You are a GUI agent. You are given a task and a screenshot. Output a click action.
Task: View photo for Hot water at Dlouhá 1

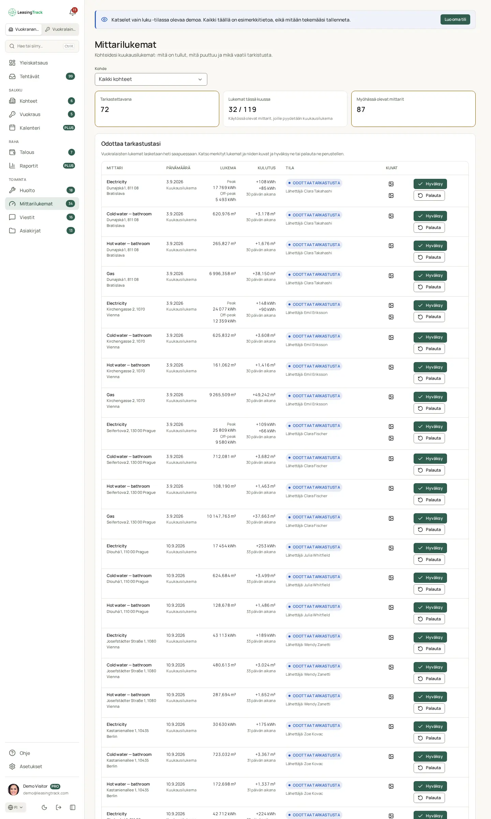[391, 607]
